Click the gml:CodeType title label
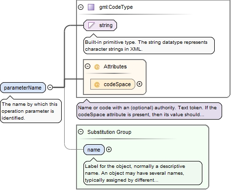Image resolution: width=231 pixels, height=190 pixels. point(116,7)
